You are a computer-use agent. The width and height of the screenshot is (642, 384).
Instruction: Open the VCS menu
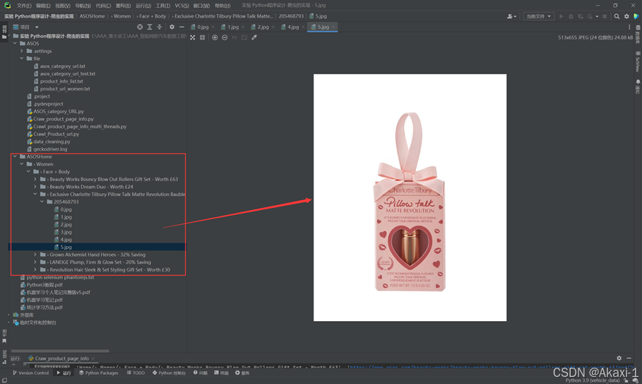coord(182,6)
